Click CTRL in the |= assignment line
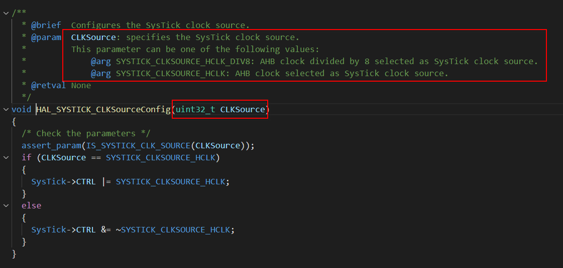563x268 pixels. (86, 182)
